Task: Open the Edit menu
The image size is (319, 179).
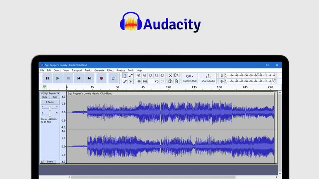Action: [x=49, y=70]
